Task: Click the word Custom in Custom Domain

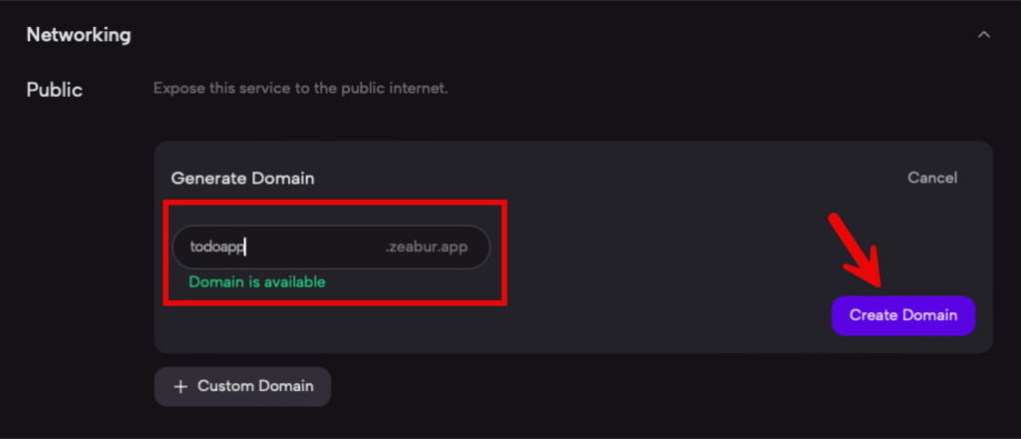Action: [225, 386]
